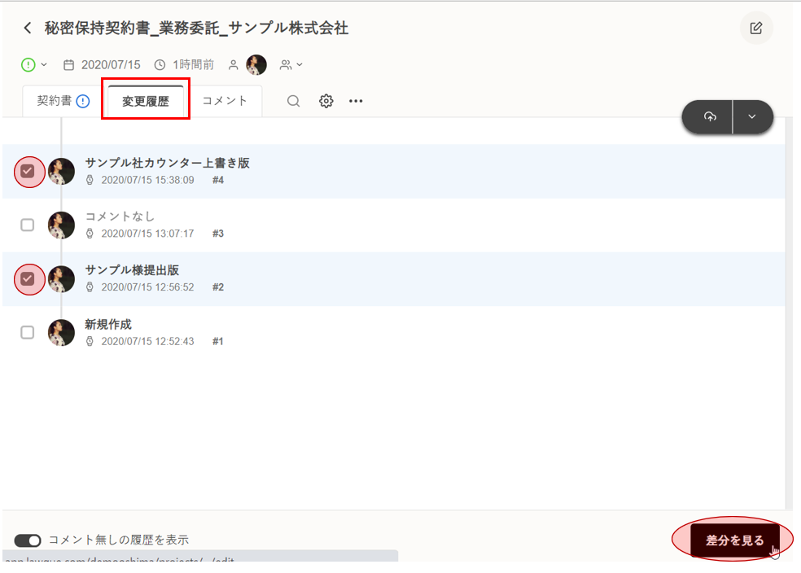Screen dimensions: 801x573
Task: Toggle コメント無しの履歴を表示 switch
Action: 28,540
